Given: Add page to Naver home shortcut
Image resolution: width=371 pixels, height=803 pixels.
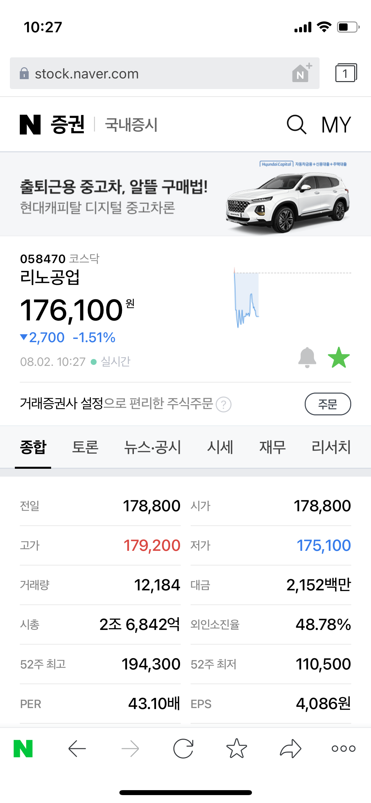Looking at the screenshot, I should (x=301, y=73).
